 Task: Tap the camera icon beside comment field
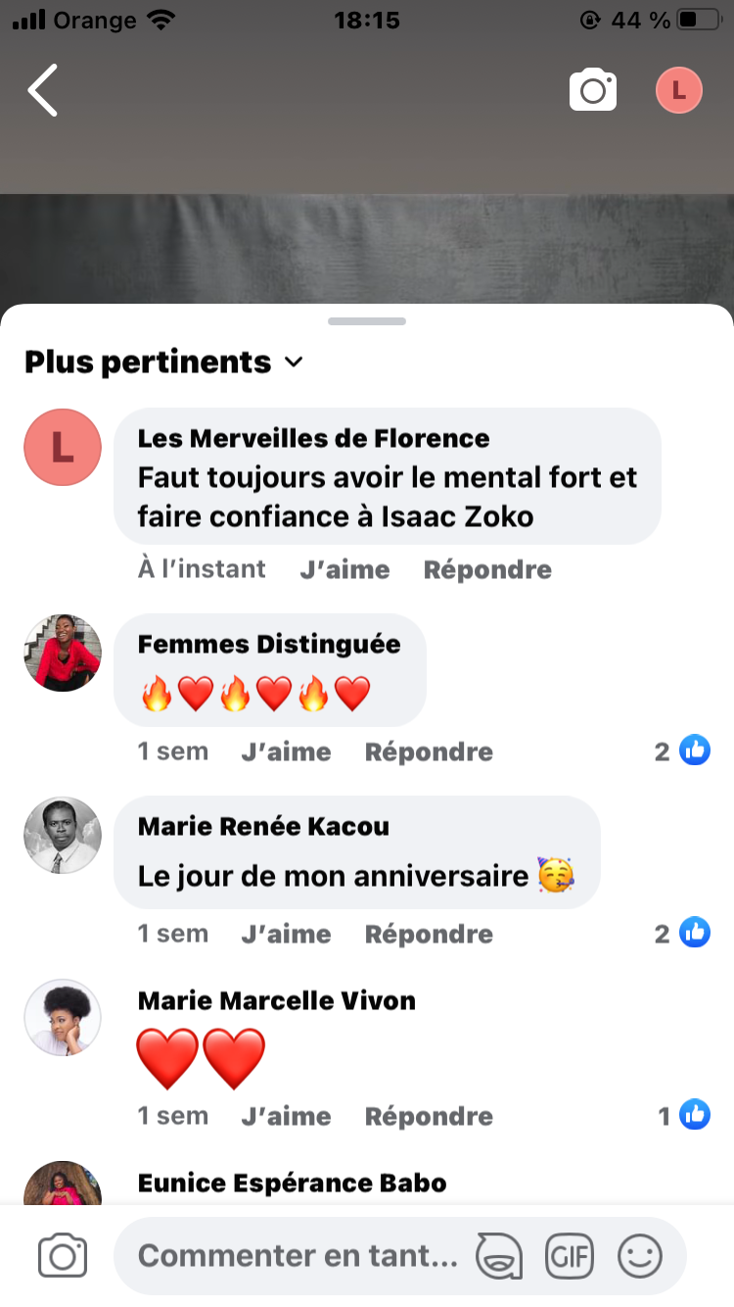(x=63, y=1255)
